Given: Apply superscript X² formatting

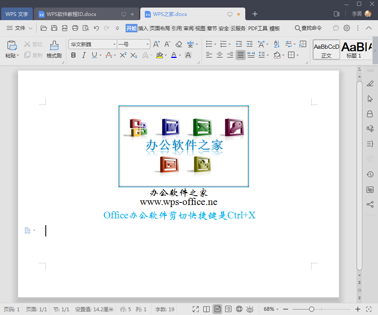Looking at the screenshot, I should pos(123,55).
